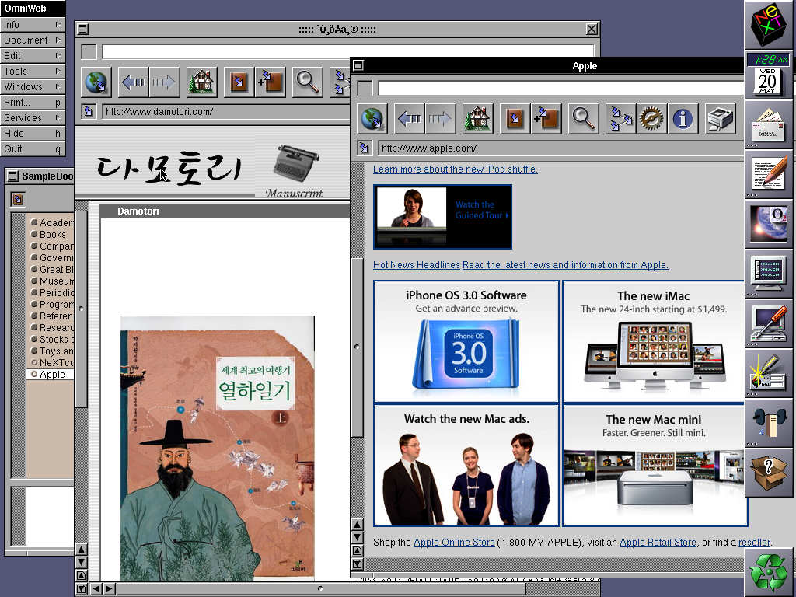Open the recycler icon in the dock
The height and width of the screenshot is (597, 796).
pos(769,571)
